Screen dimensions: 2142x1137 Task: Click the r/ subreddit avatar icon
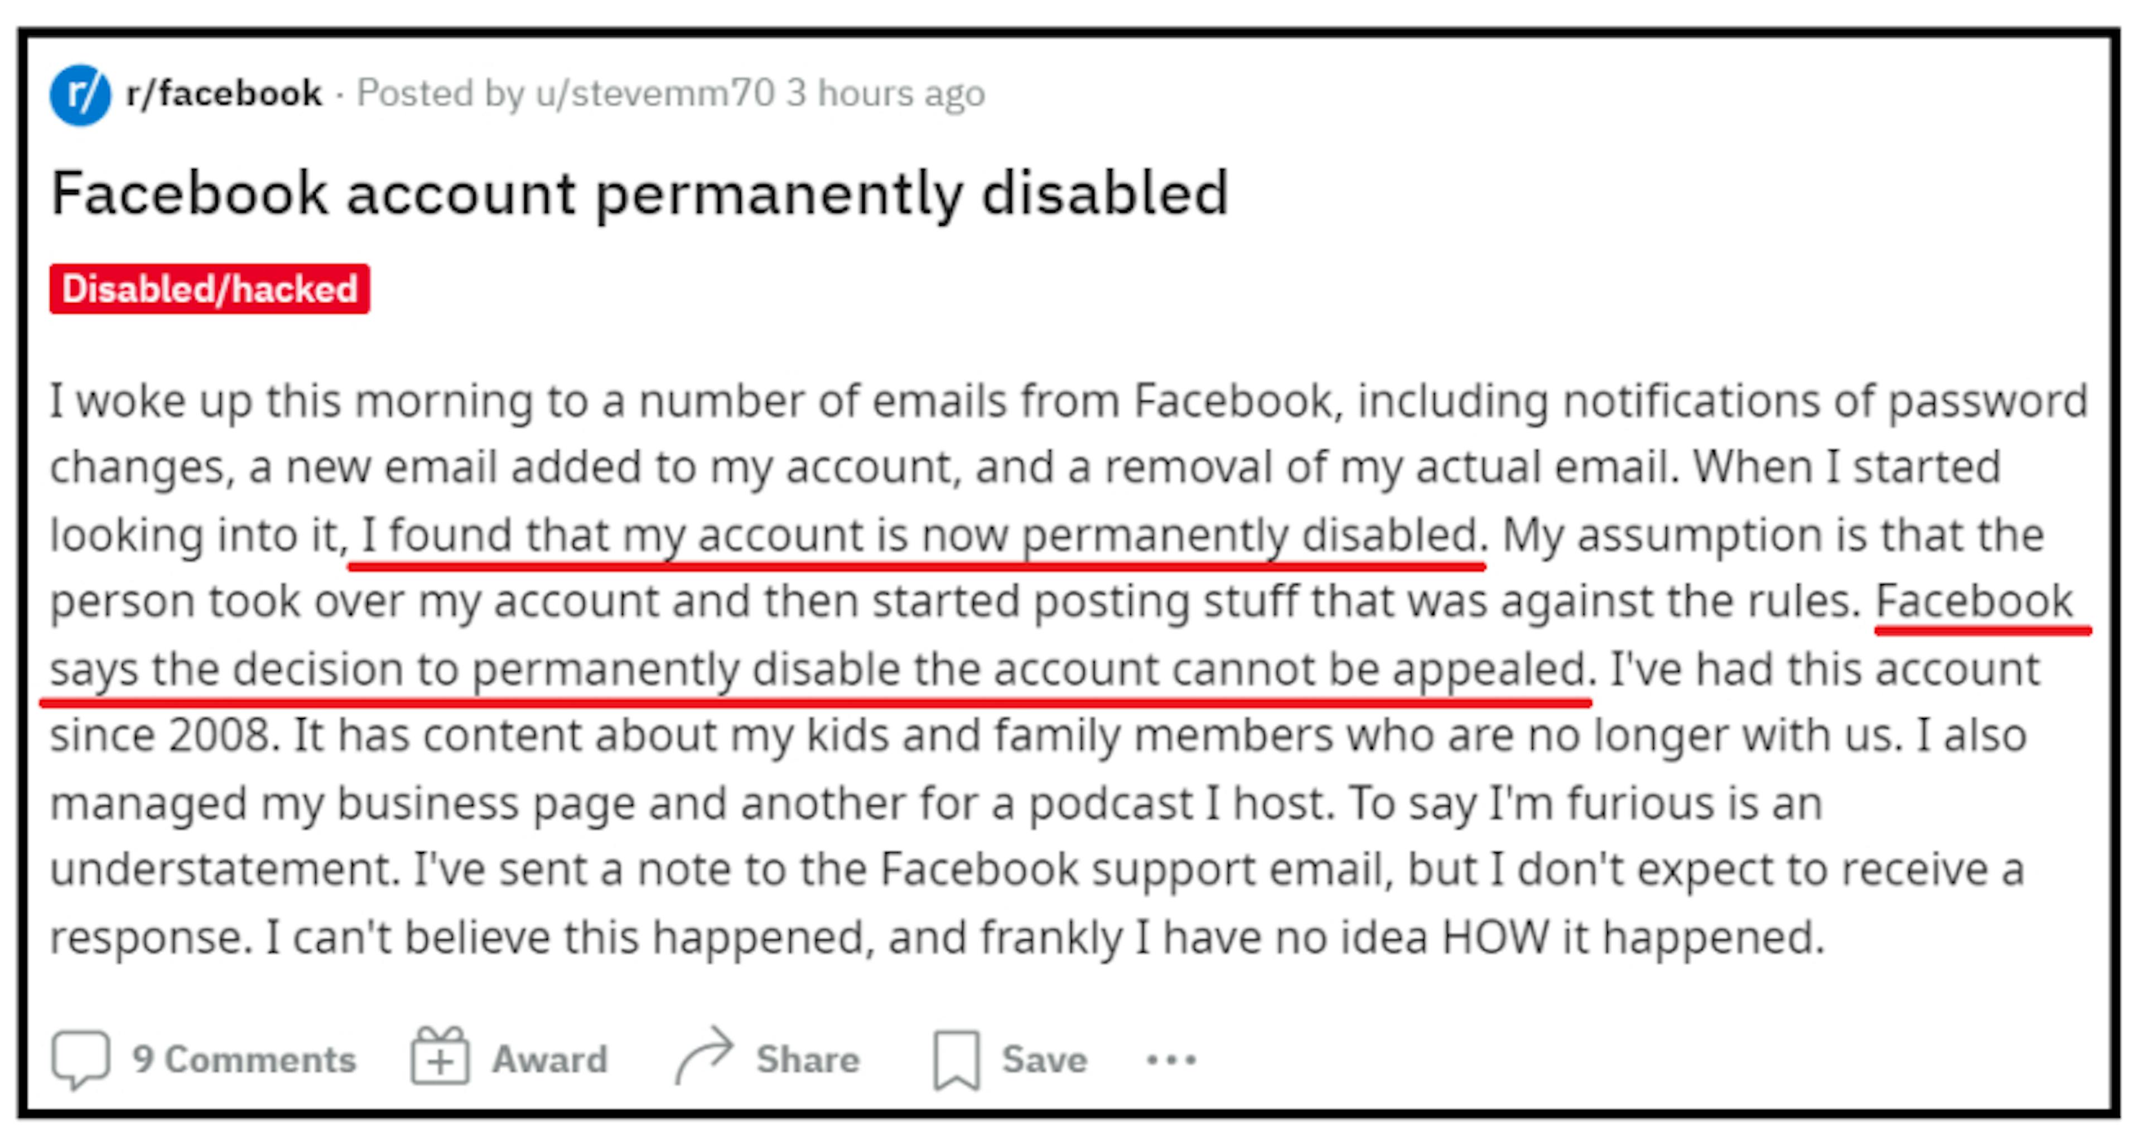80,95
